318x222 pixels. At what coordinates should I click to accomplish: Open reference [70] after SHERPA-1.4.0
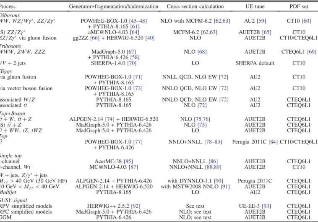point(132,63)
